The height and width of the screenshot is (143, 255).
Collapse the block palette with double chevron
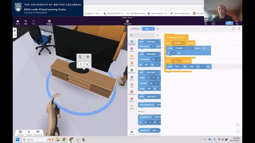(157, 35)
